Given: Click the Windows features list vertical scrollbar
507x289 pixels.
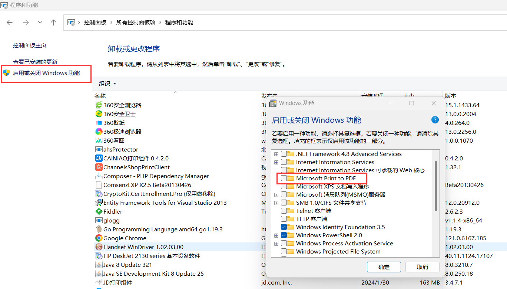Looking at the screenshot, I should (436, 185).
